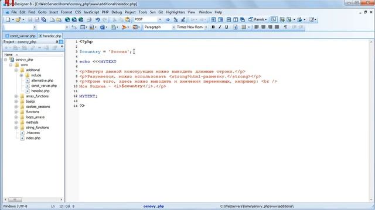
Task: Click the horizontal split view icon
Action: [x=229, y=19]
